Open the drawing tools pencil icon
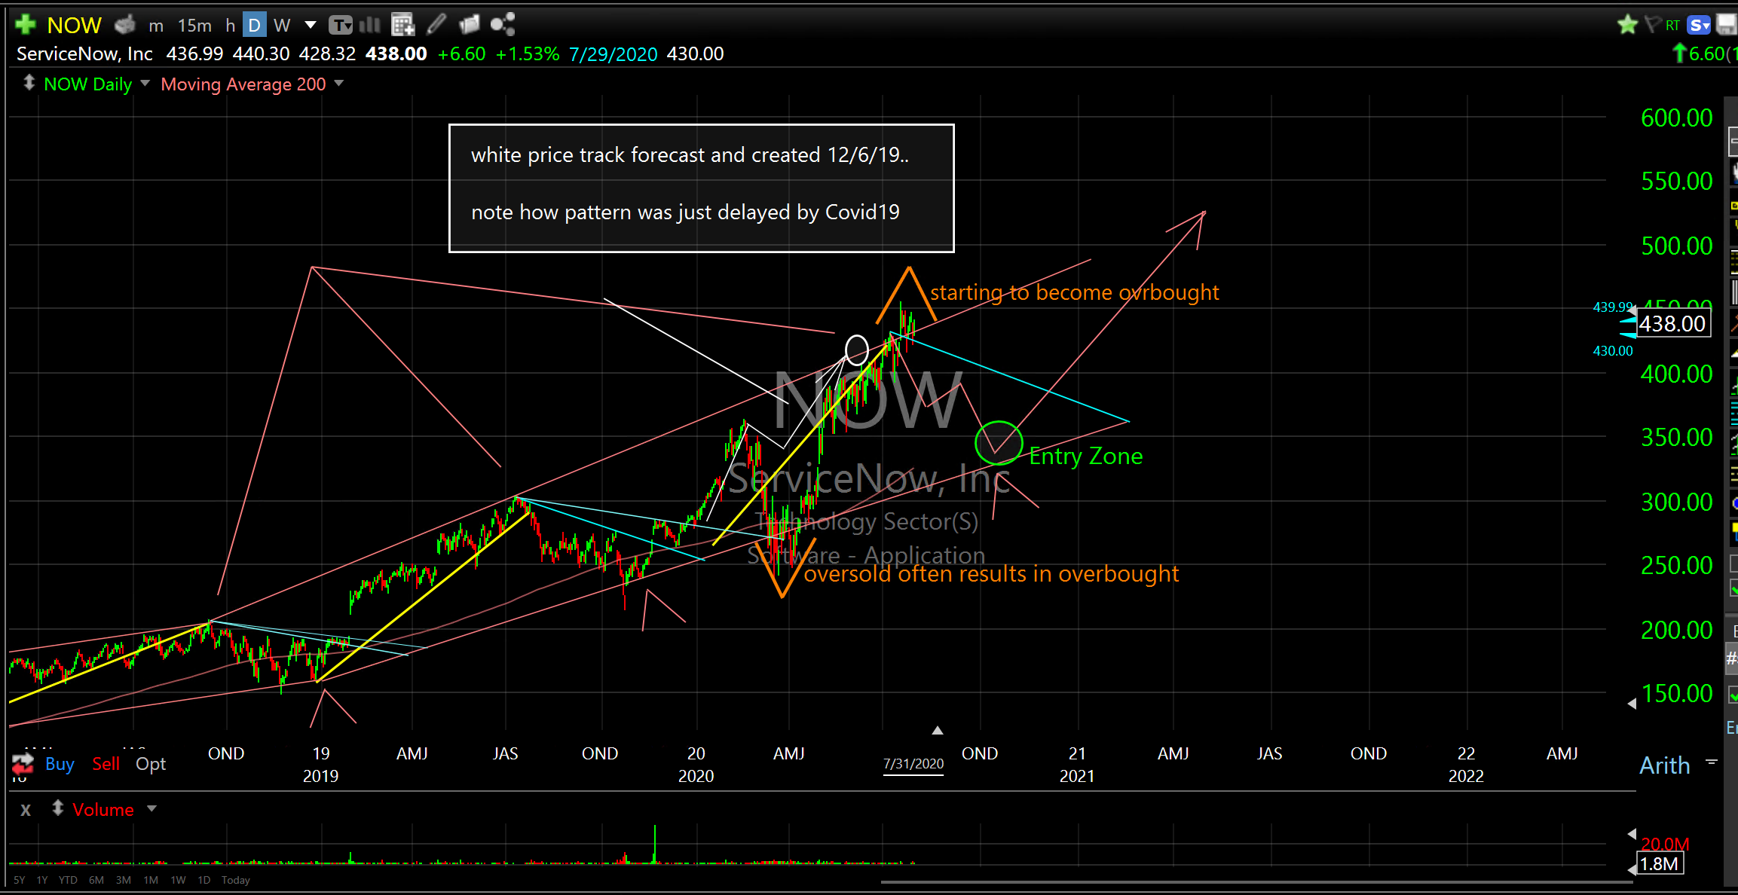Viewport: 1738px width, 895px height. coord(436,25)
